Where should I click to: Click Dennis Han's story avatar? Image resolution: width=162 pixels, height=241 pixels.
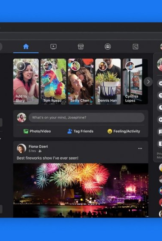(103, 66)
